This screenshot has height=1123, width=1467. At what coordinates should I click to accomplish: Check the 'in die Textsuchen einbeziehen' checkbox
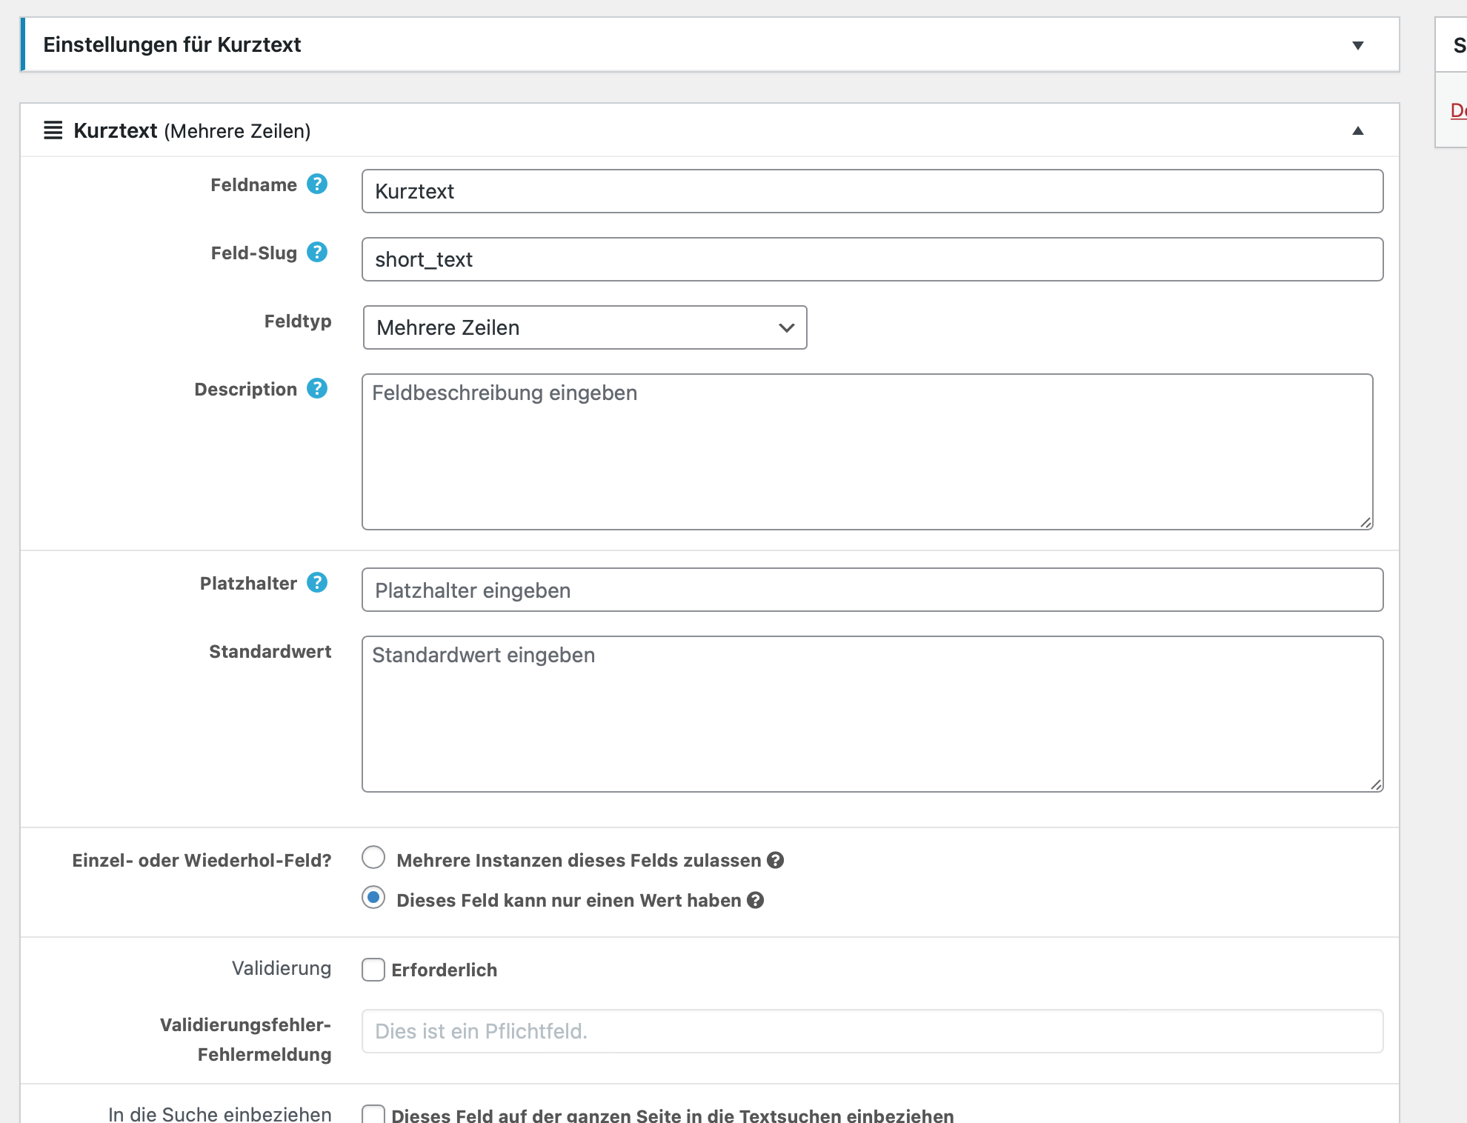pyautogui.click(x=373, y=1114)
